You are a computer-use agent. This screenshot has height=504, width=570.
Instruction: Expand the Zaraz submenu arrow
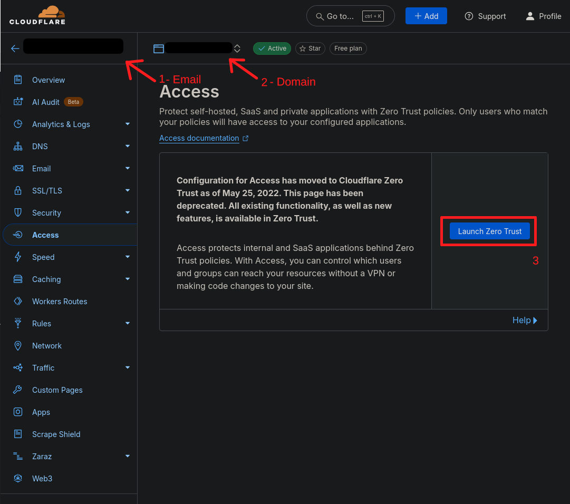coord(128,456)
